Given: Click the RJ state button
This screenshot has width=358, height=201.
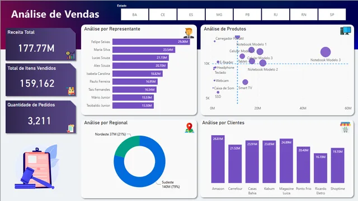Looking at the screenshot, I should (x=276, y=15).
